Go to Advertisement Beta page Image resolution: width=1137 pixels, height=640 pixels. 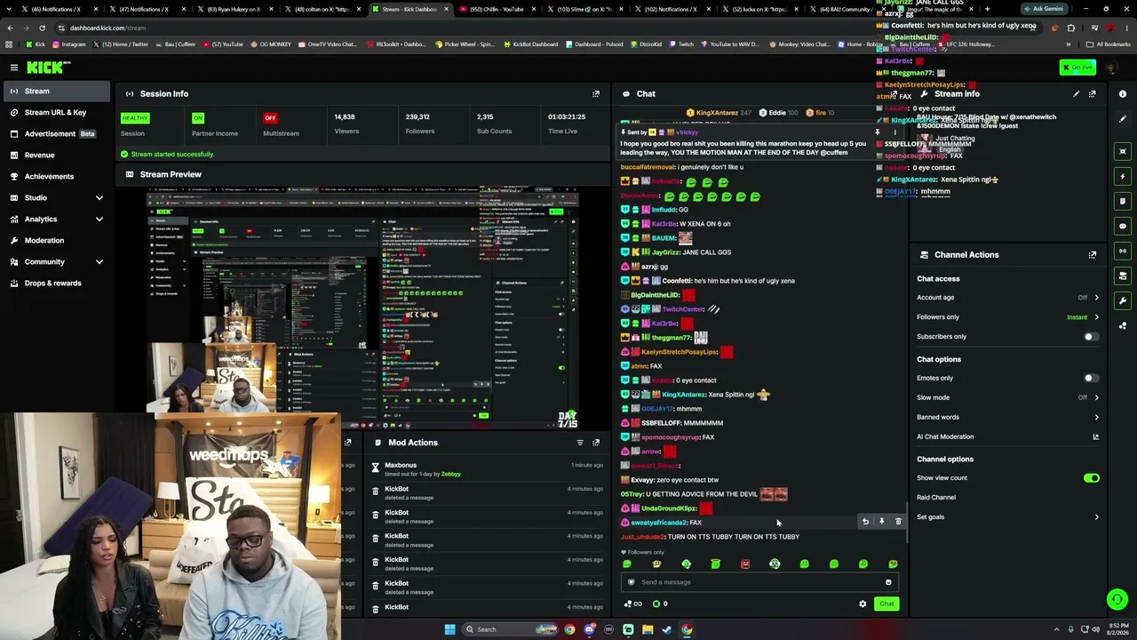(57, 133)
